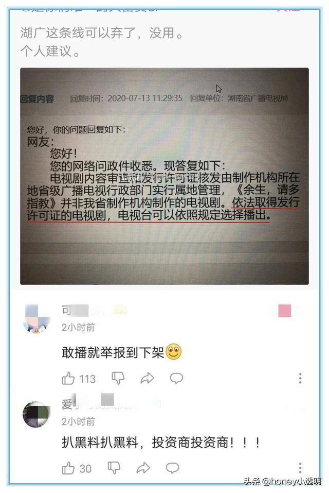Open second commenter's avatar profile
329x493 pixels.
pyautogui.click(x=36, y=414)
